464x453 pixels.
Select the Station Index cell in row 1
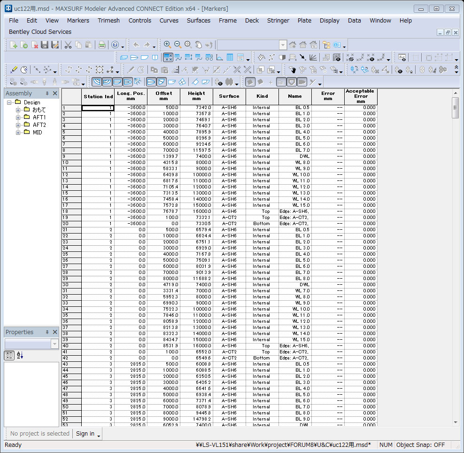[98, 108]
